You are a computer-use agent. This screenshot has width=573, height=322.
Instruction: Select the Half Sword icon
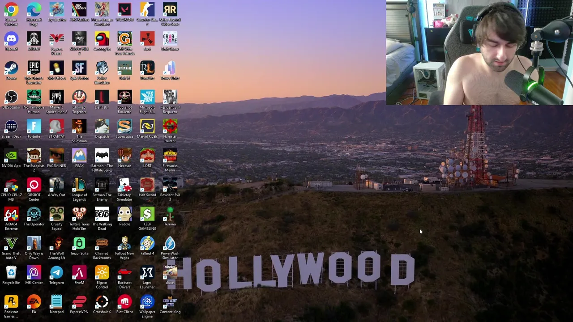147,184
